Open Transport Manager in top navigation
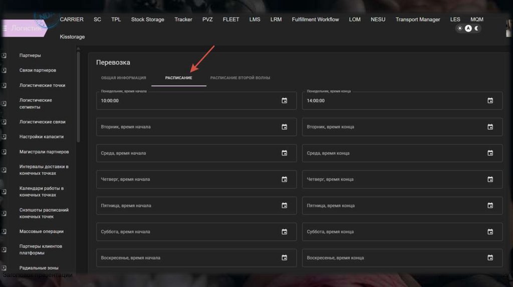Screen dimensions: 513x287 (x=417, y=19)
